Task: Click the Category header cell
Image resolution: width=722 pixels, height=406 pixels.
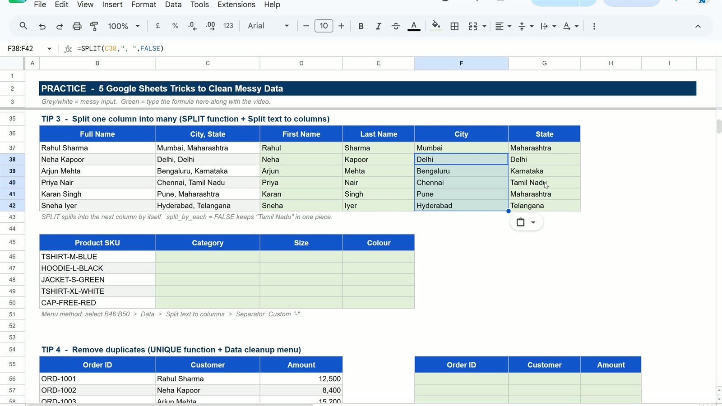Action: tap(208, 243)
